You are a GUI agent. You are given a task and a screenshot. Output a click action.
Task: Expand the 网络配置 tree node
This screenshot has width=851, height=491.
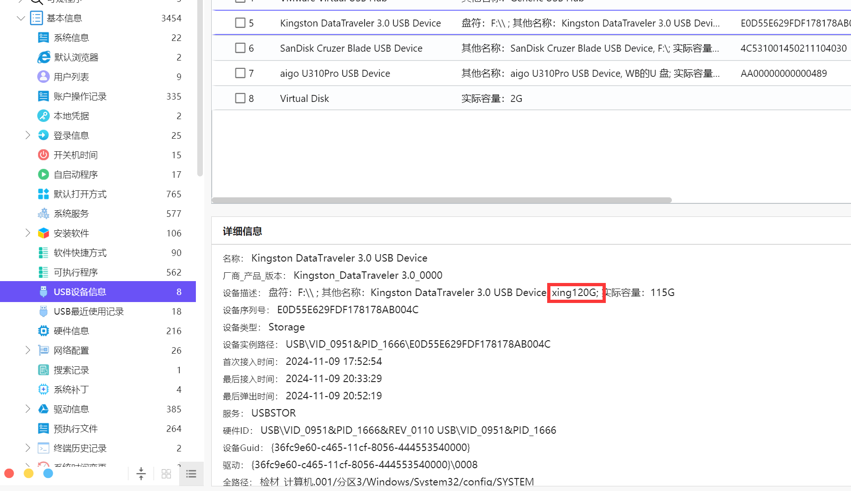27,350
